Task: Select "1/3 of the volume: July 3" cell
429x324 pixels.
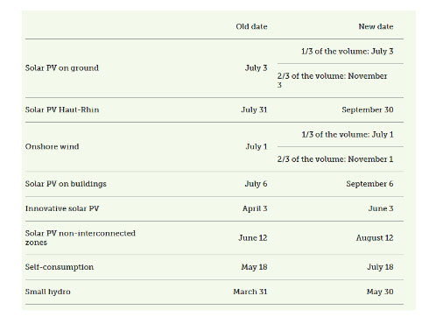Action: [x=348, y=52]
